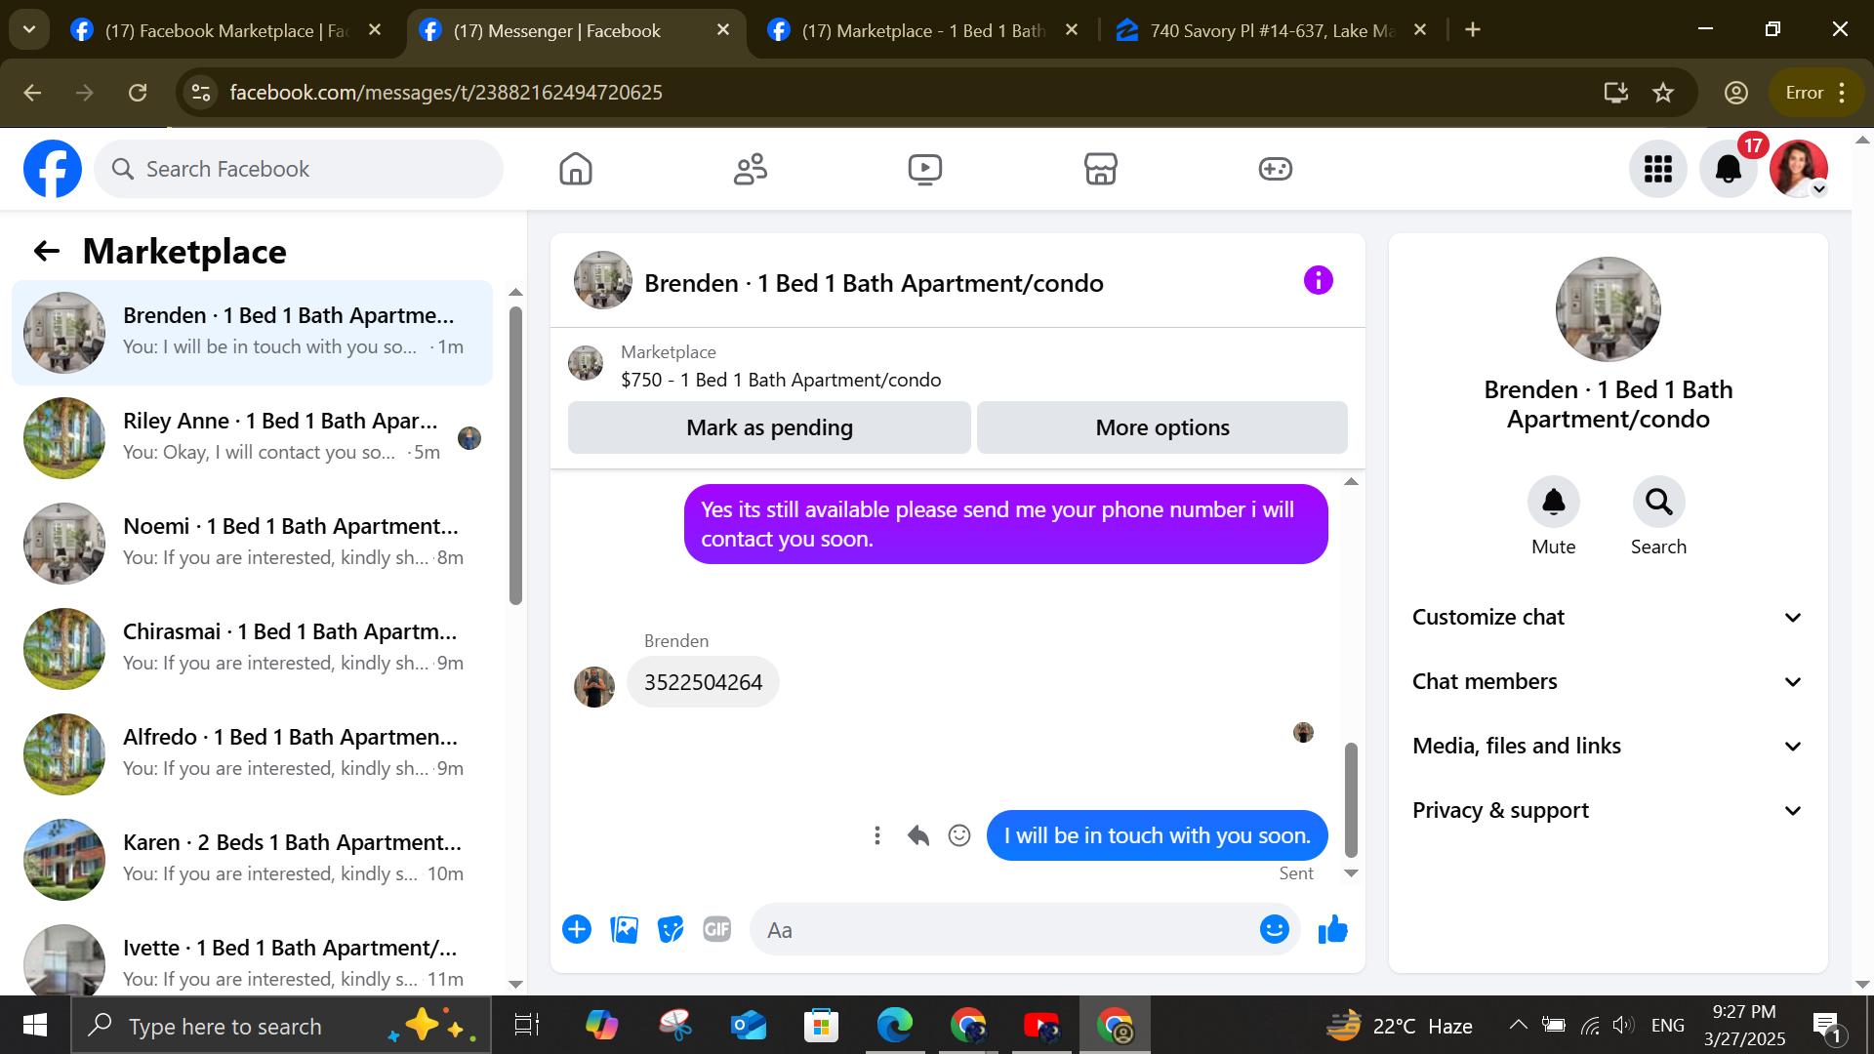The height and width of the screenshot is (1054, 1874).
Task: Open the account profile picture menu
Action: (x=1799, y=169)
